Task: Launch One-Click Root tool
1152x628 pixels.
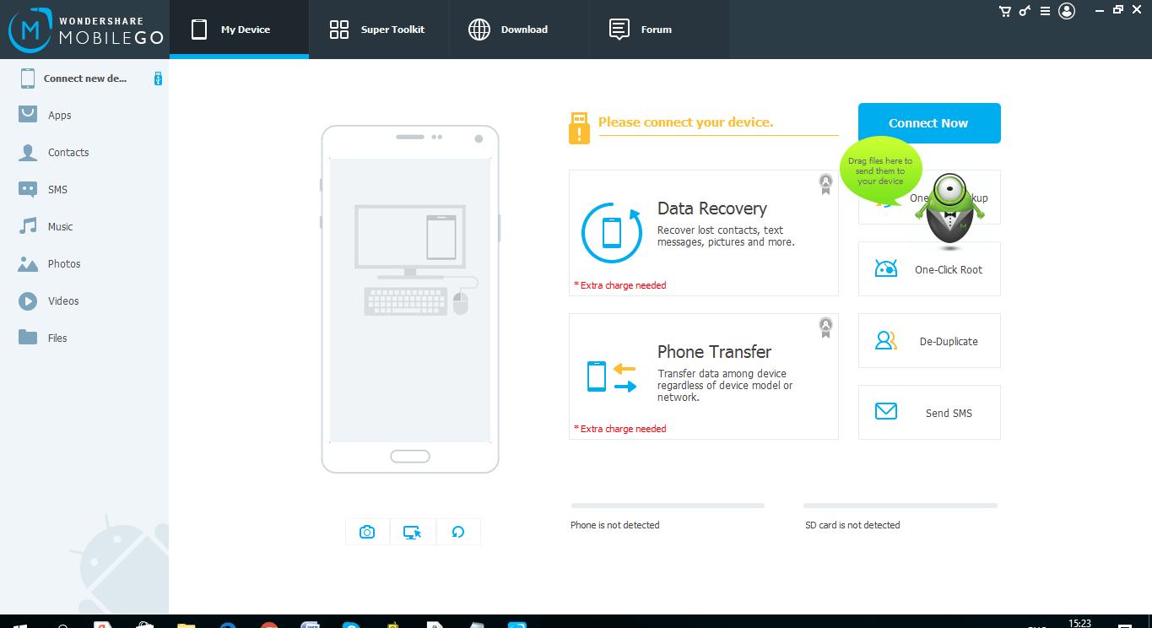Action: click(929, 269)
